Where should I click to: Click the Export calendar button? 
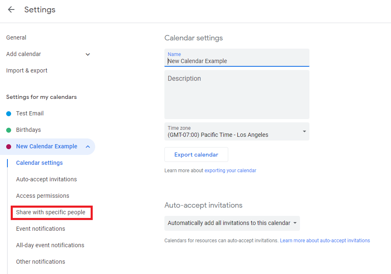point(196,155)
